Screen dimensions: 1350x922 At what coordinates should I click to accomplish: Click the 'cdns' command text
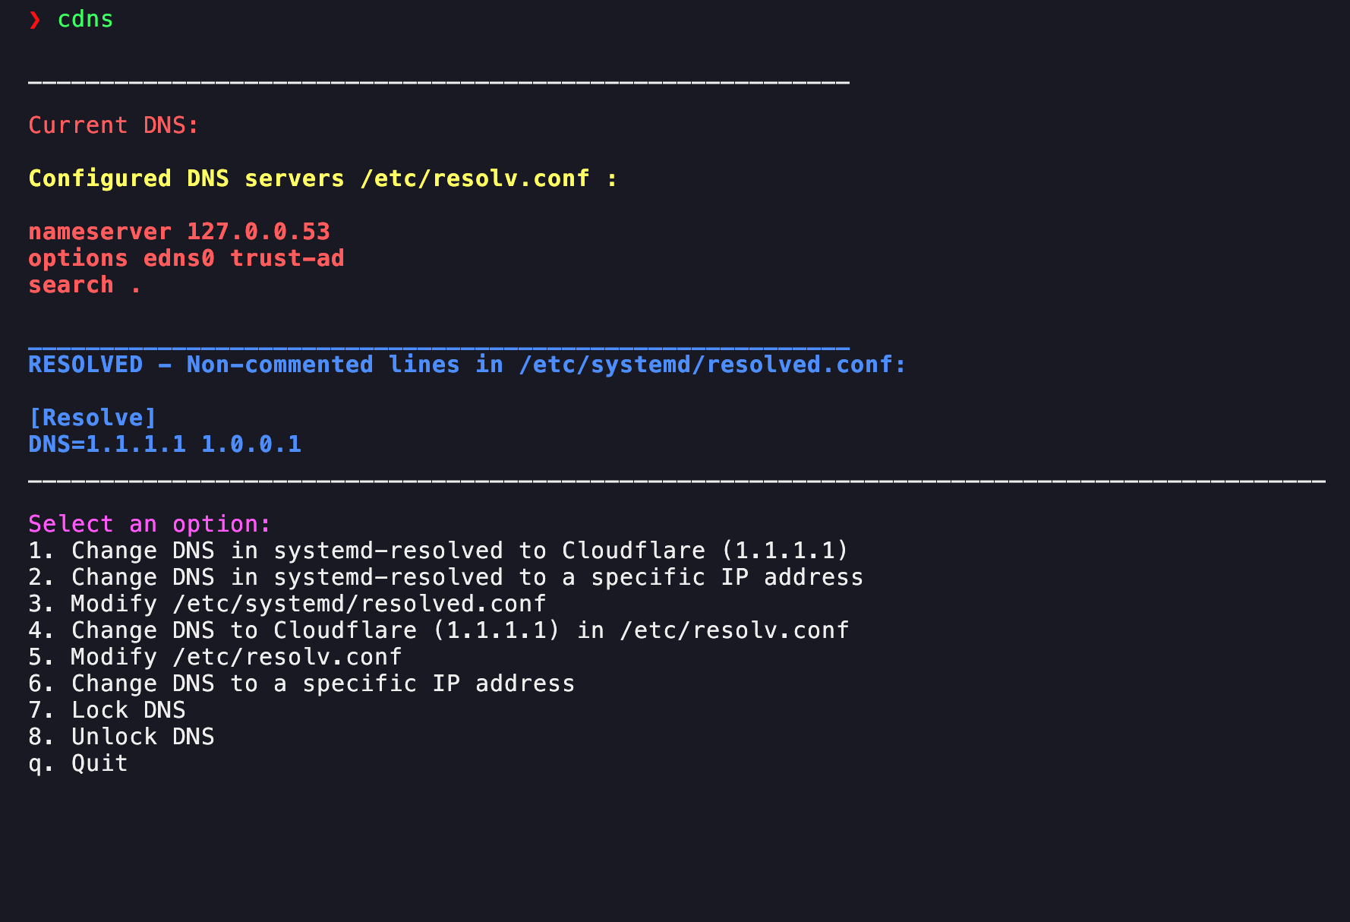(85, 20)
